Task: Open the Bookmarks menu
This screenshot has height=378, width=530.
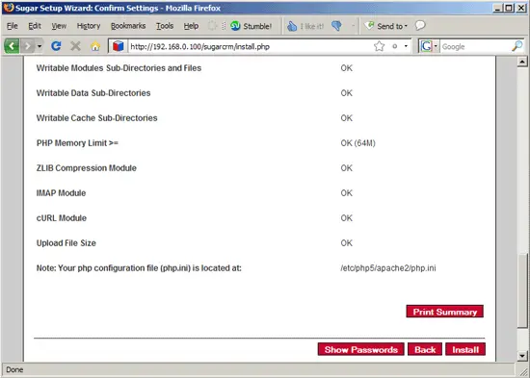Action: click(128, 26)
